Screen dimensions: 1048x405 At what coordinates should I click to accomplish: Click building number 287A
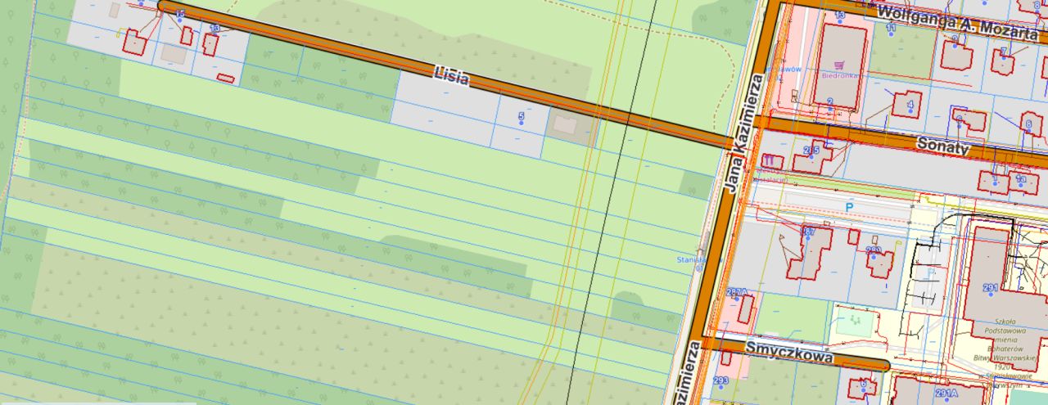(737, 292)
